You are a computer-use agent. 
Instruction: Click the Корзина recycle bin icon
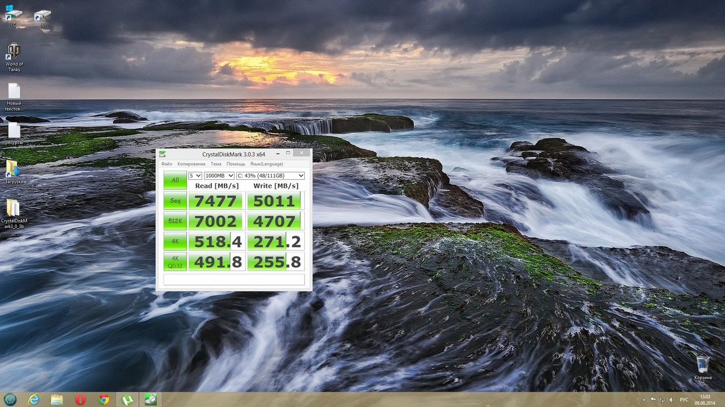703,365
